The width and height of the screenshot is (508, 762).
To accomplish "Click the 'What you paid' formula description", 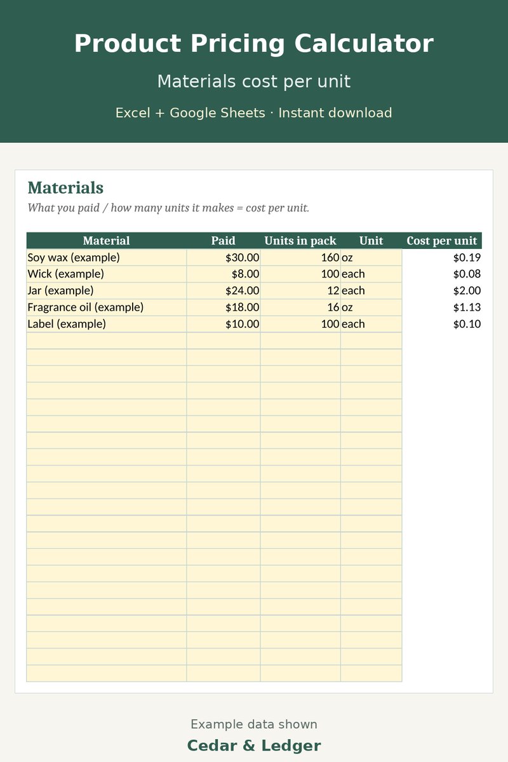I will 168,208.
